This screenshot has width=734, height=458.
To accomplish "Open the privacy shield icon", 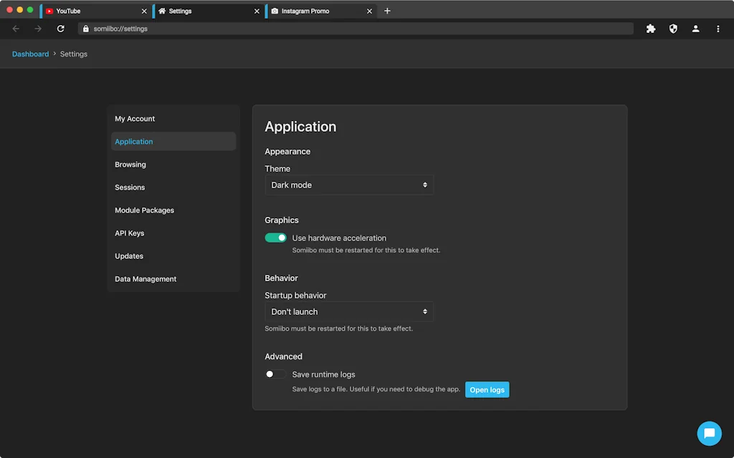I will [x=673, y=29].
